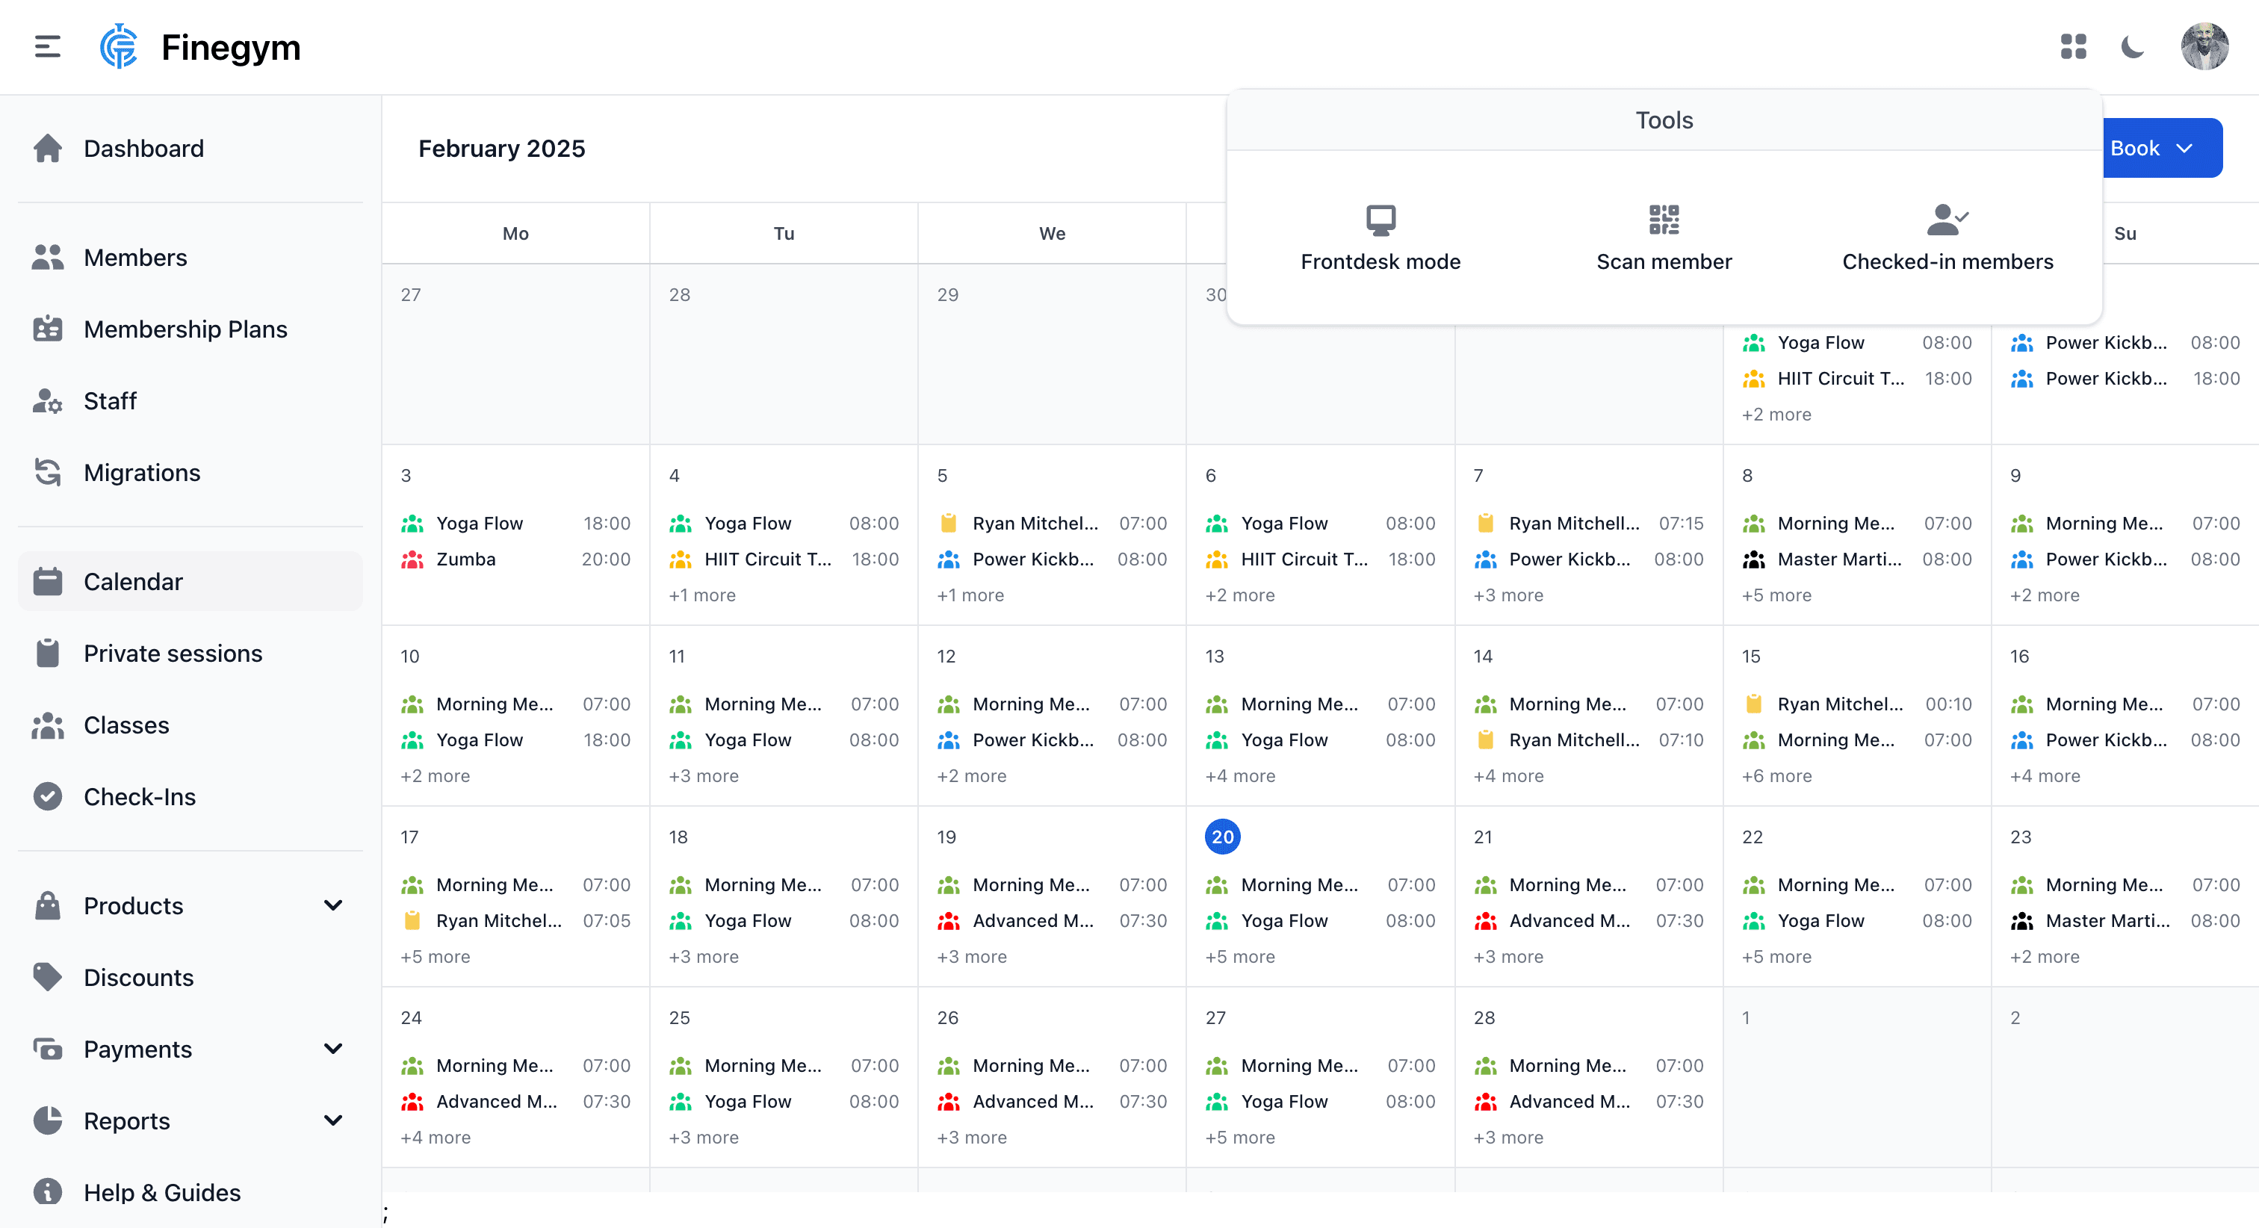The width and height of the screenshot is (2259, 1228).
Task: Open the hamburger menu
Action: click(46, 46)
